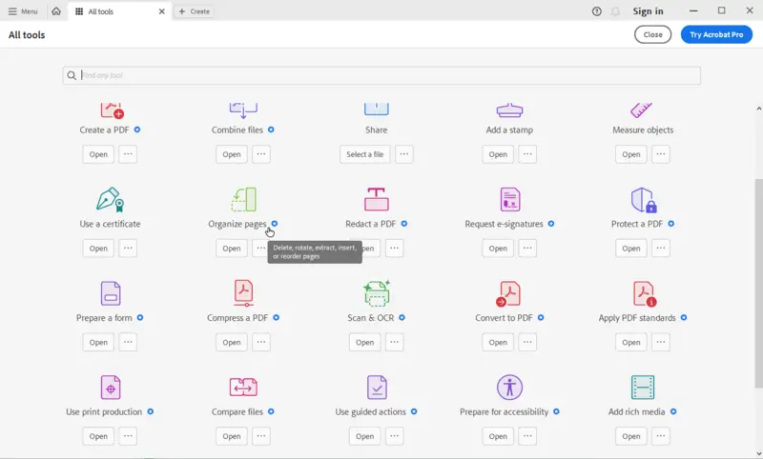The image size is (763, 459).
Task: Click Open under Prepare a form
Action: pos(98,342)
